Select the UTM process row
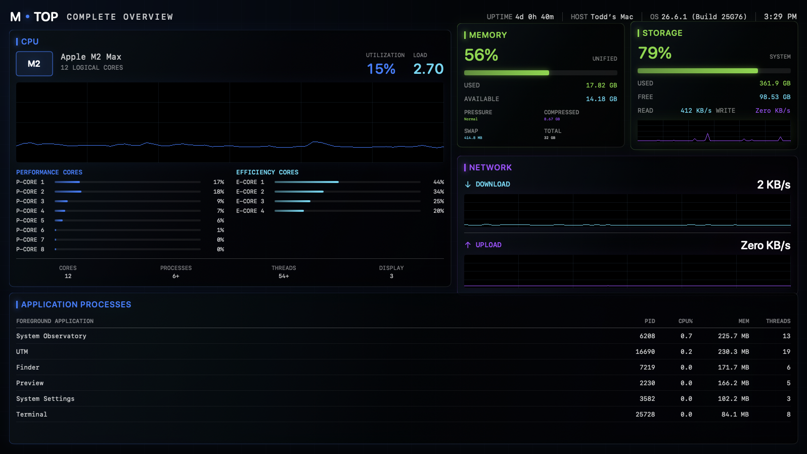This screenshot has width=807, height=454. tap(403, 352)
